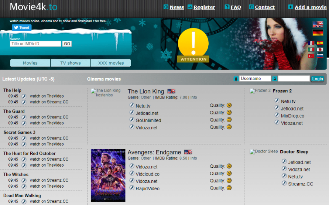The height and width of the screenshot is (205, 329).
Task: Select the Japanese flag language
Action: (320, 49)
